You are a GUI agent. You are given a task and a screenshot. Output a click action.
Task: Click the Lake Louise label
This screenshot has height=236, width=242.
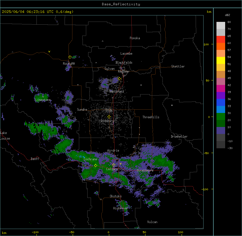tap(5, 136)
